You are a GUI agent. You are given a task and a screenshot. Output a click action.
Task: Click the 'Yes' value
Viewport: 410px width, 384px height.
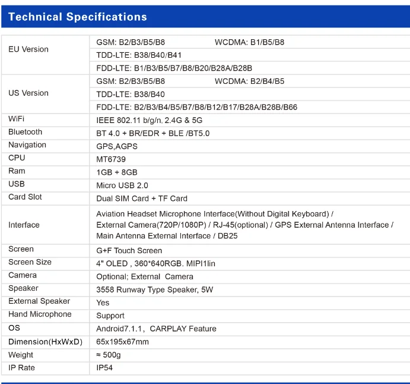click(x=103, y=303)
